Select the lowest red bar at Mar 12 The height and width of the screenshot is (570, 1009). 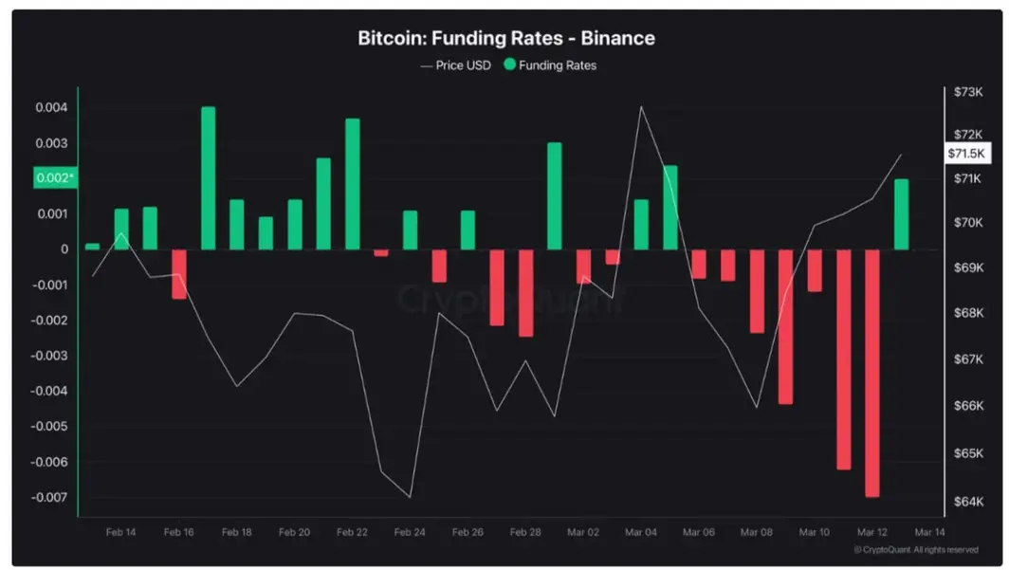click(x=871, y=373)
